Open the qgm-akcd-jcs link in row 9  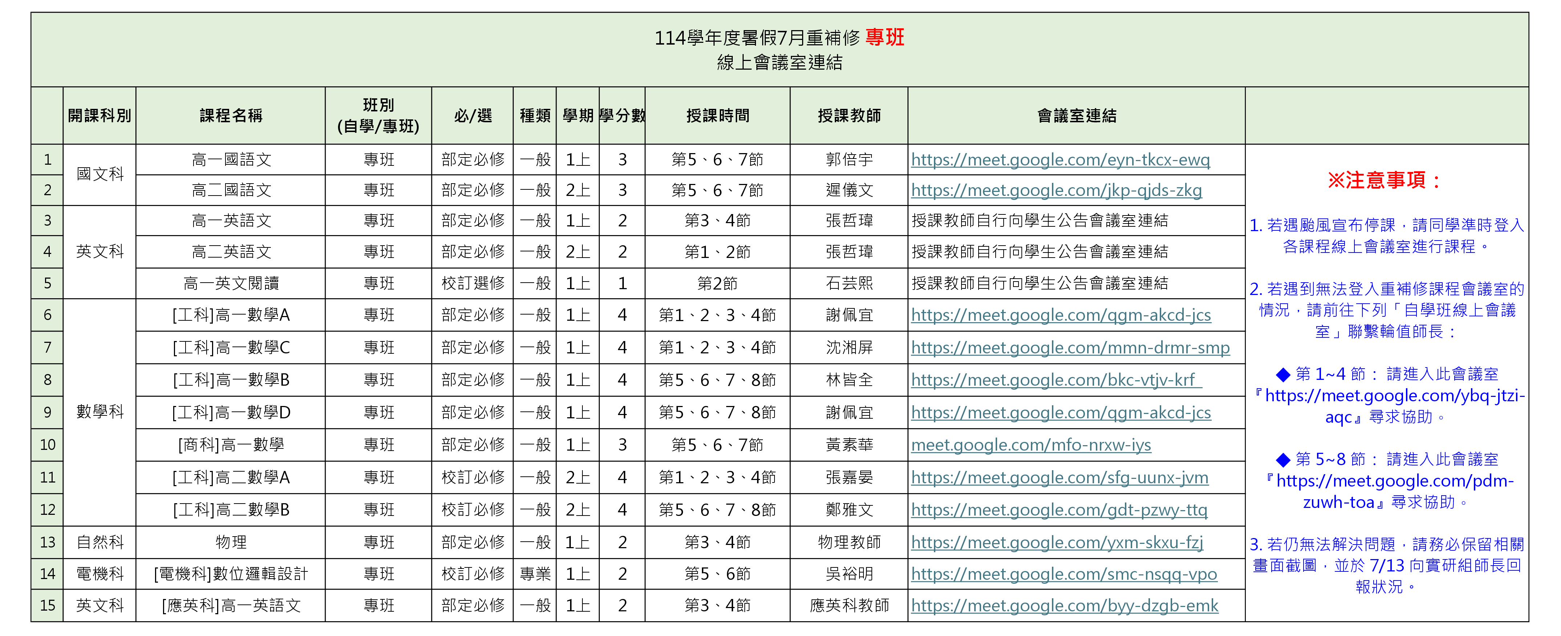[x=1061, y=413]
